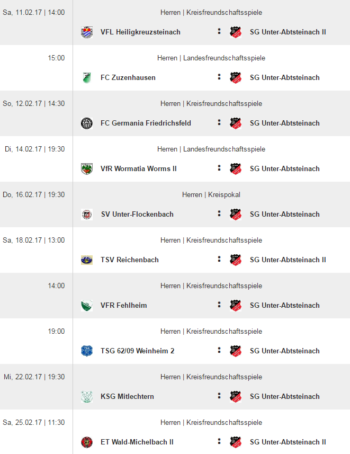This screenshot has height=454, width=350.
Task: Click the Herren | Kreispokal competition label
Action: (x=211, y=194)
